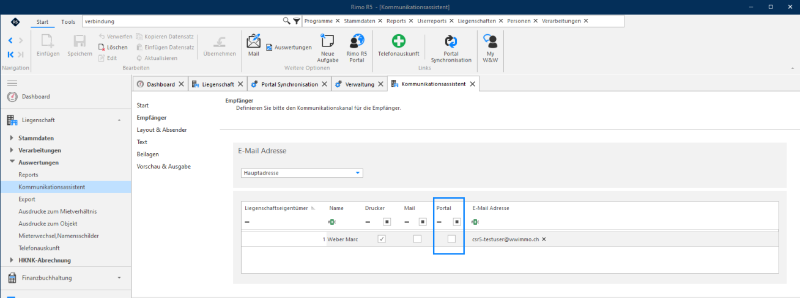Navigate back with the left arrow

(x=10, y=40)
